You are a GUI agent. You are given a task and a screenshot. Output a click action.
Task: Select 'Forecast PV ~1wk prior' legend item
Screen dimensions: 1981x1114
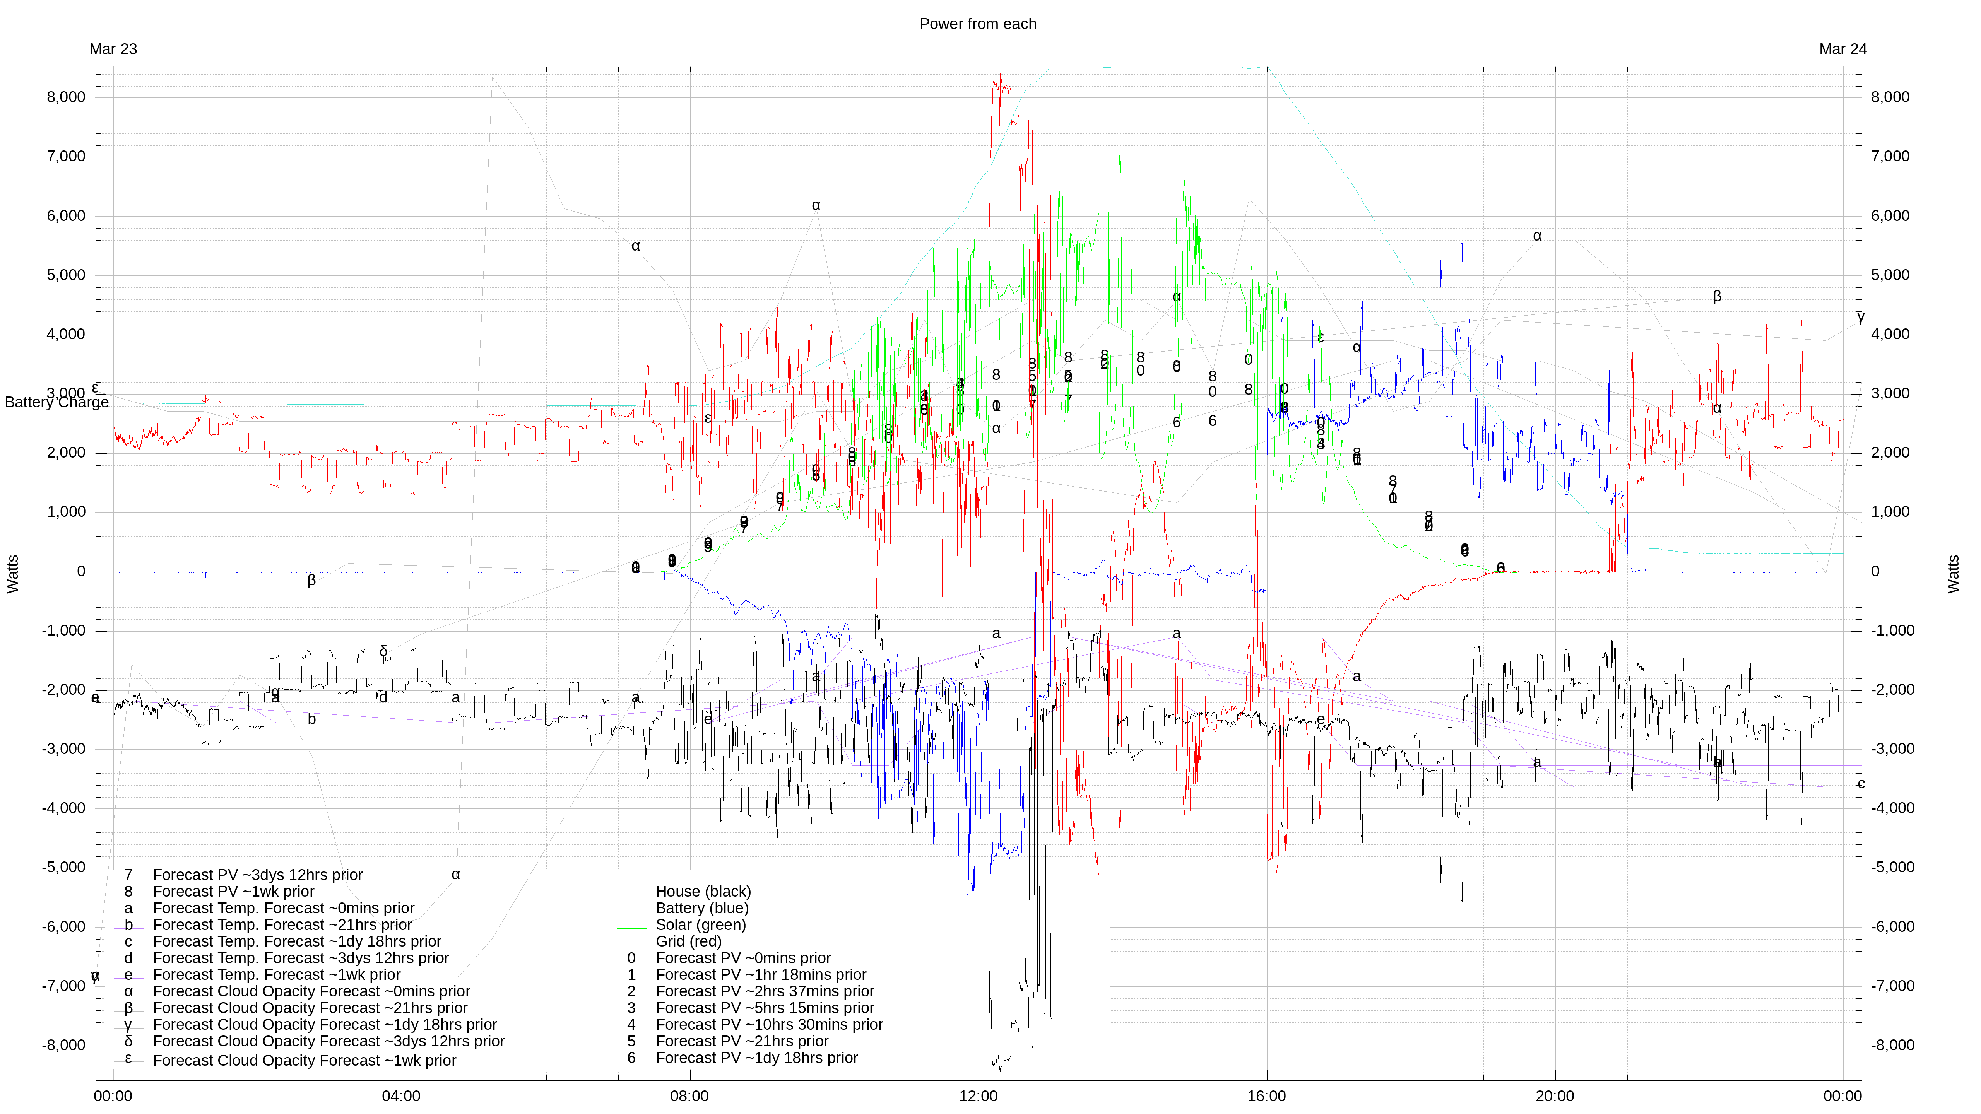tap(233, 891)
